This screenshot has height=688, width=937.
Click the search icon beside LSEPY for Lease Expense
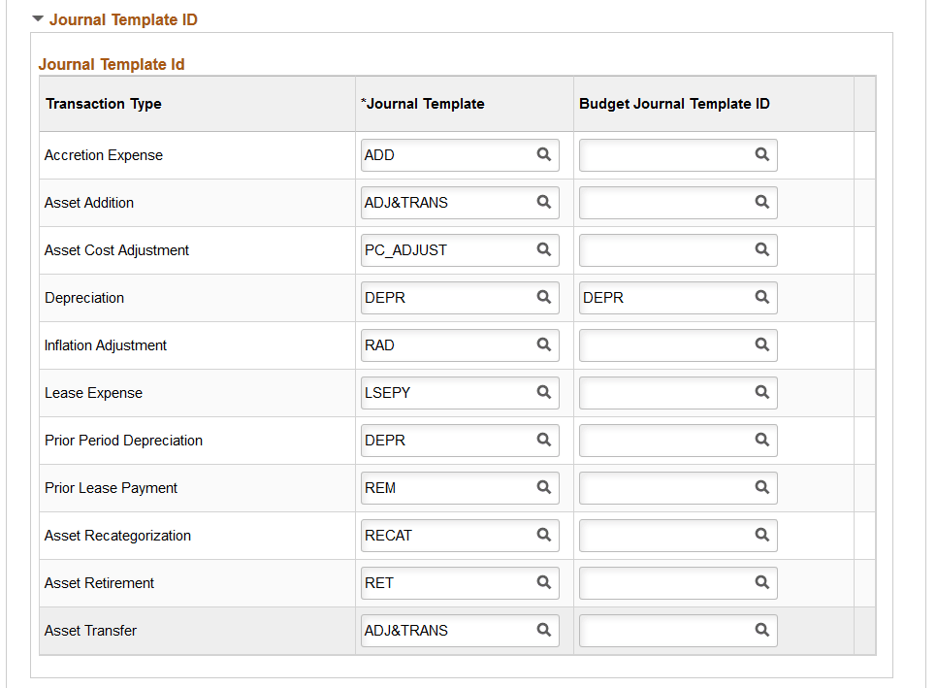click(543, 393)
